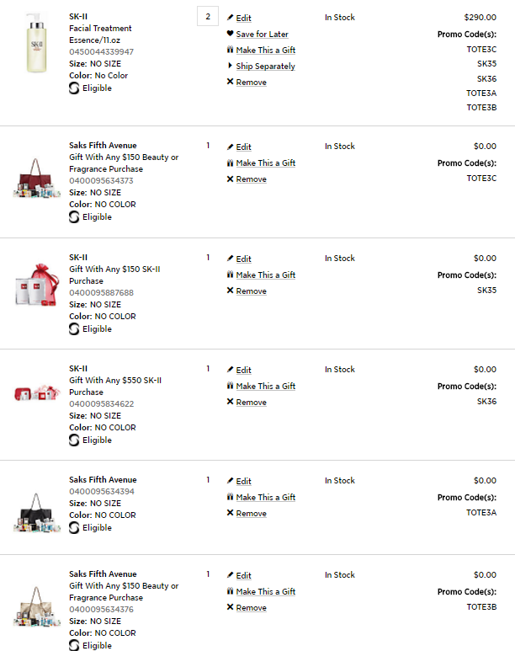Click heart icon next to Save for Later
The height and width of the screenshot is (651, 515).
(231, 34)
